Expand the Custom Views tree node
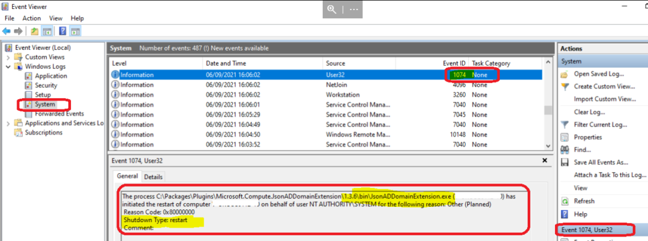This screenshot has height=241, width=648. 8,57
